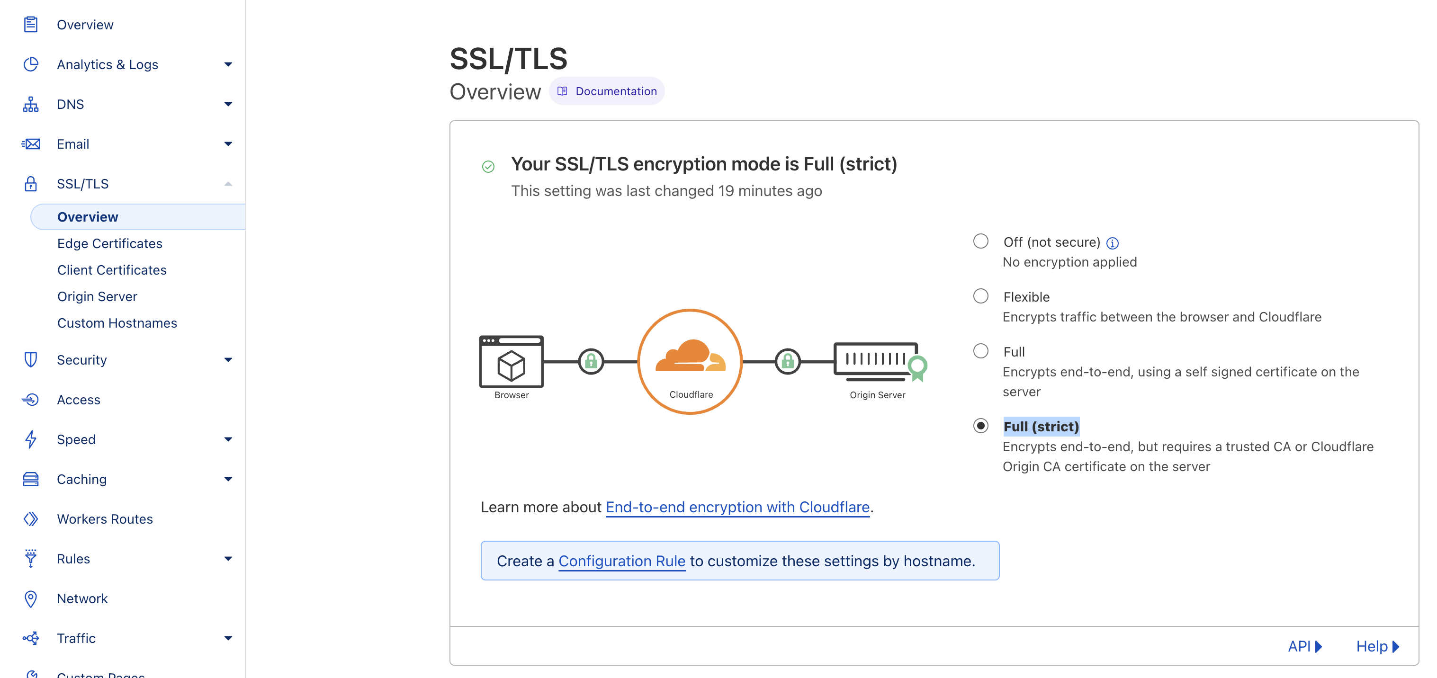Click the Security shield icon

pos(31,360)
